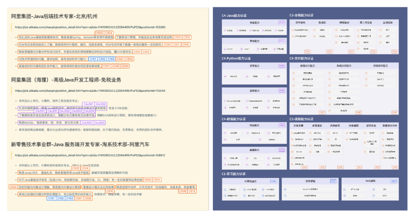Click the C4-Java能力认证 section title
This screenshot has height=218, width=414.
tap(234, 16)
